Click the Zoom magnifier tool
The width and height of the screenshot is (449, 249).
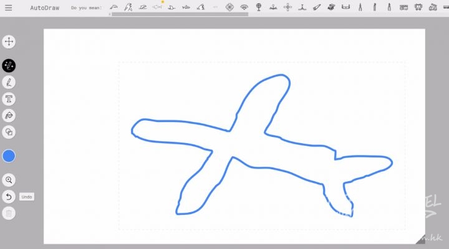[9, 180]
